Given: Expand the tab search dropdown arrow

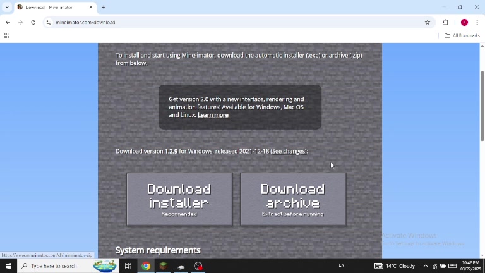Looking at the screenshot, I should 7,7.
